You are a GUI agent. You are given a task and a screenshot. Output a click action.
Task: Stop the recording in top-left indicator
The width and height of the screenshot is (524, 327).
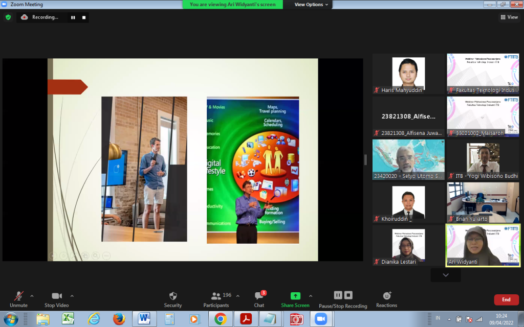point(83,17)
